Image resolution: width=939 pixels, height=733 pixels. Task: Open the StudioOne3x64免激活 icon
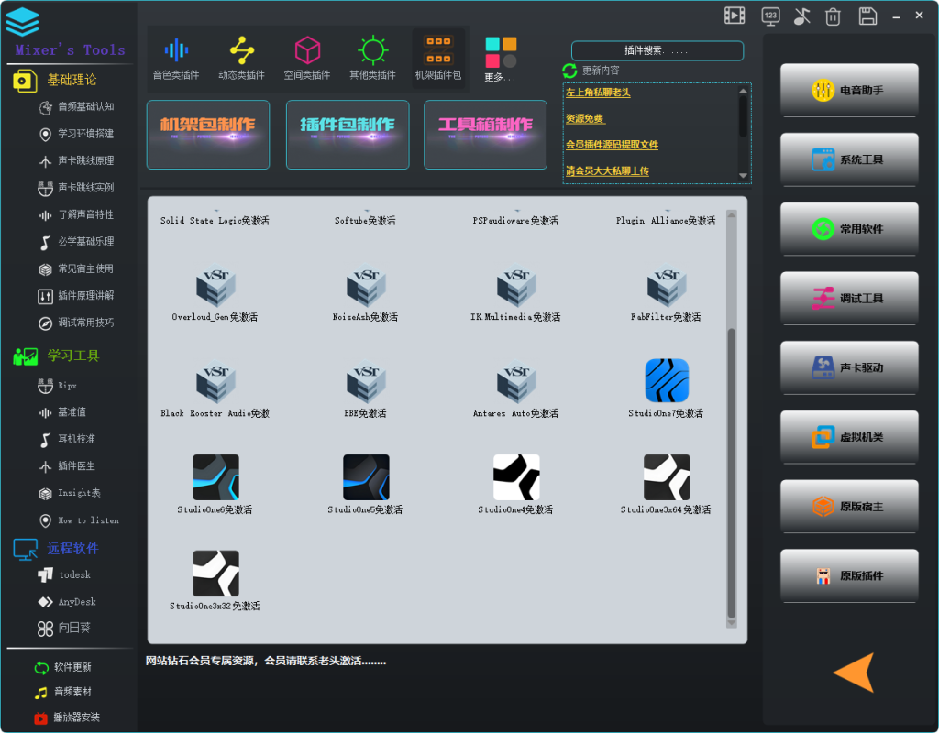click(x=667, y=476)
